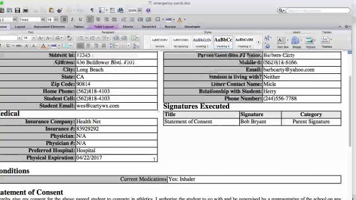This screenshot has width=356, height=200.
Task: Clear formatting with the eraser icon
Action: tap(69, 38)
